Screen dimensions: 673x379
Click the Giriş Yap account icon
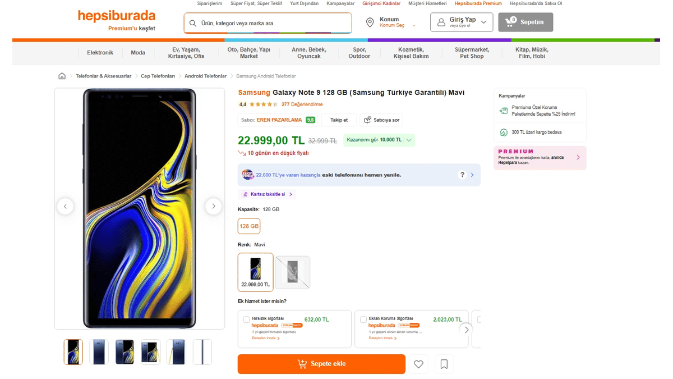coord(441,21)
